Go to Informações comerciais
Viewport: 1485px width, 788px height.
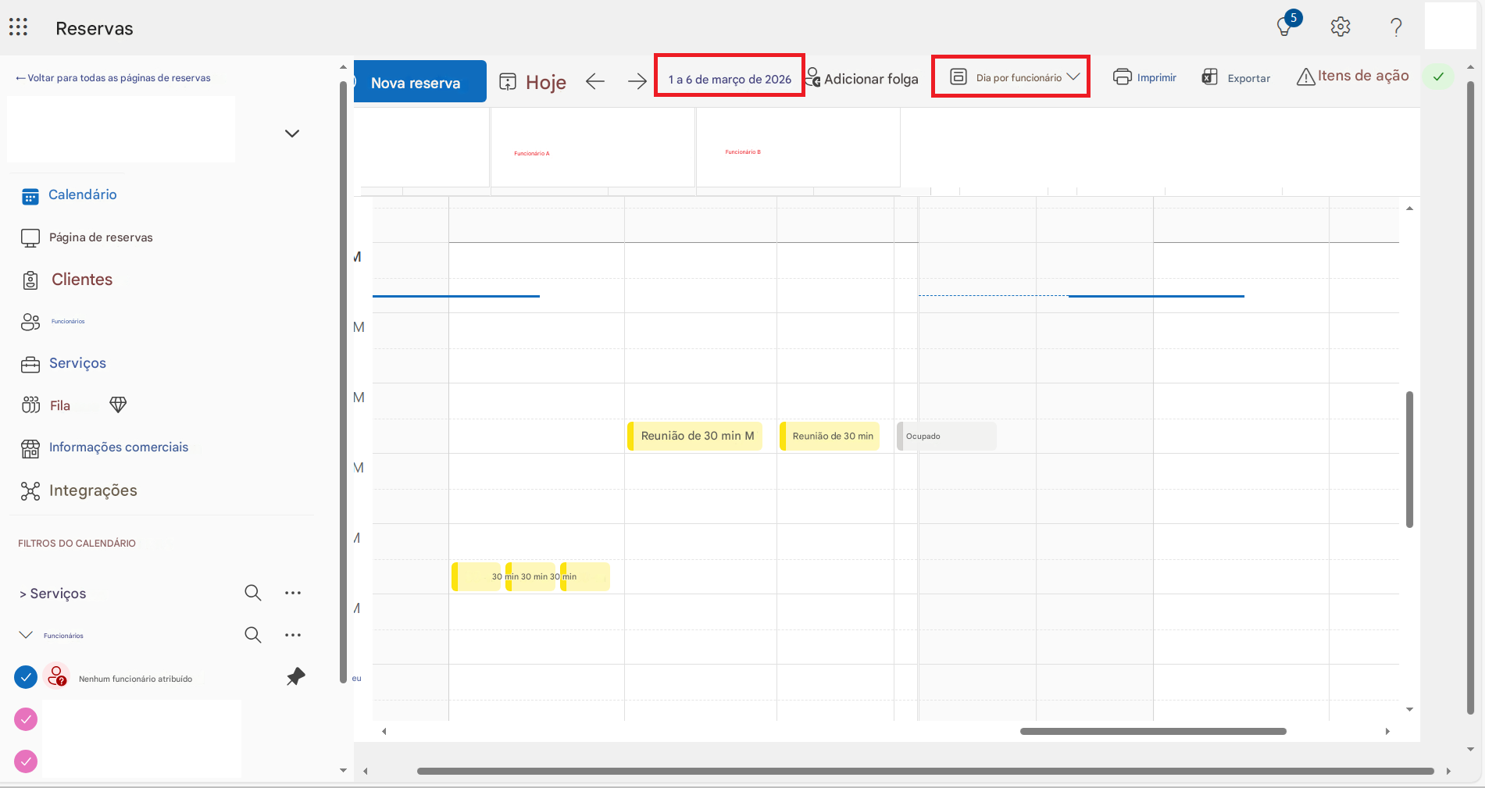click(119, 447)
